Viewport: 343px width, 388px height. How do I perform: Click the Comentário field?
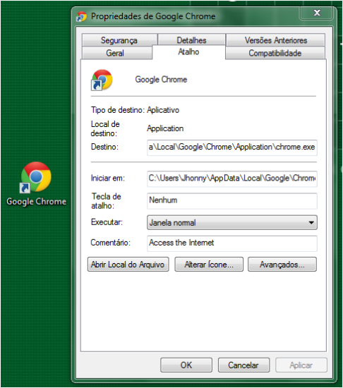(x=232, y=243)
